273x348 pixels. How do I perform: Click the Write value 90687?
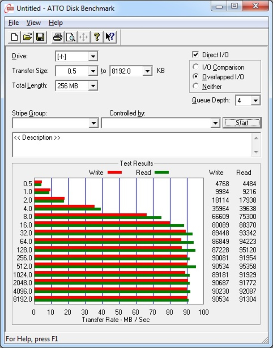point(220,283)
